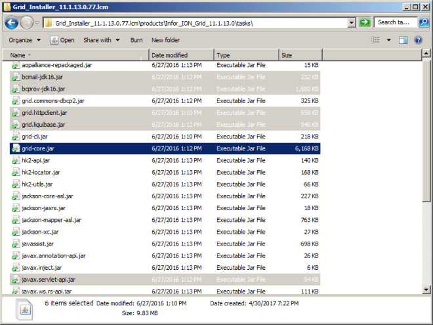This screenshot has height=325, width=433.
Task: Toggle the preview pane icon
Action: pyautogui.click(x=403, y=40)
